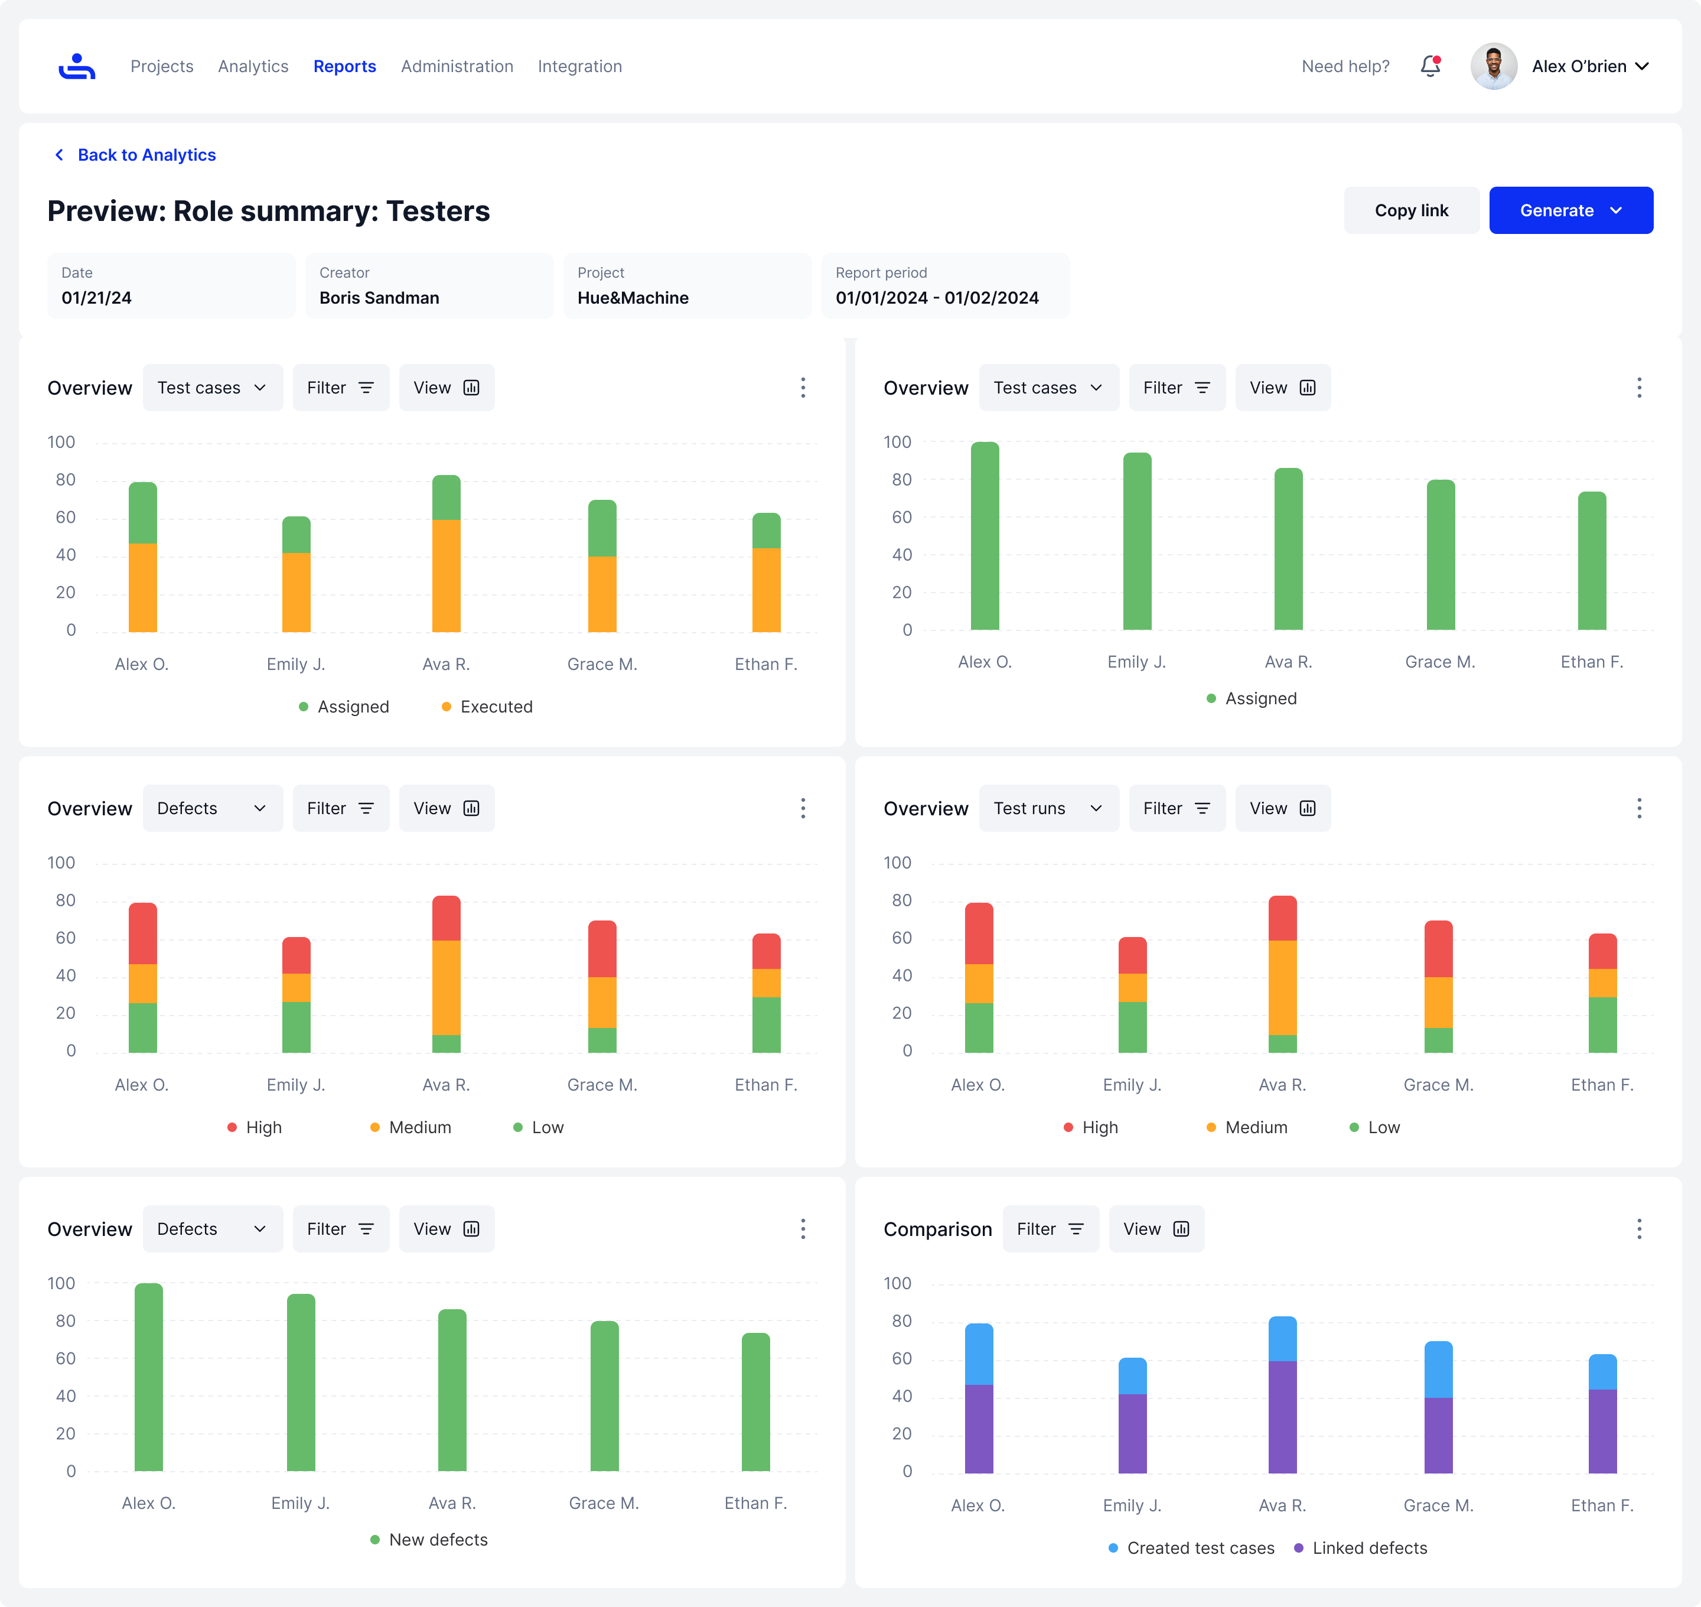Click the Need help? link

(x=1345, y=66)
